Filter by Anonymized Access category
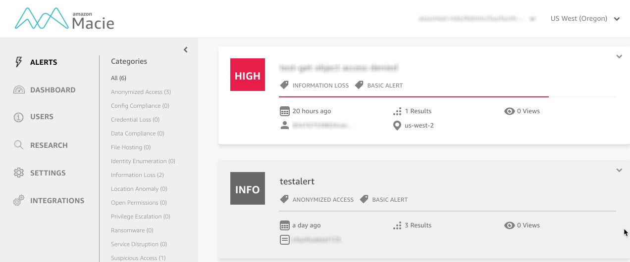Screen dimensions: 630x262 141,92
